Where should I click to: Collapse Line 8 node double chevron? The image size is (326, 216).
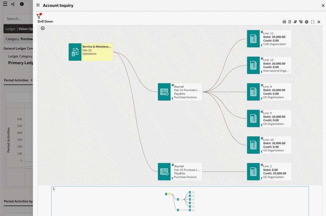[262, 85]
